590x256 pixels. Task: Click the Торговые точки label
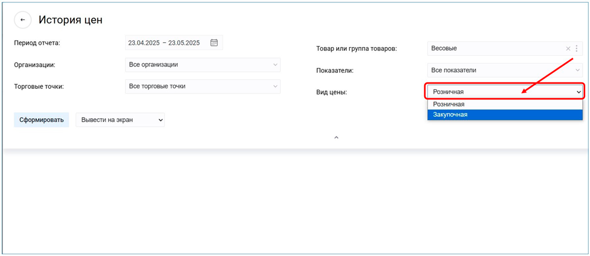pyautogui.click(x=38, y=87)
